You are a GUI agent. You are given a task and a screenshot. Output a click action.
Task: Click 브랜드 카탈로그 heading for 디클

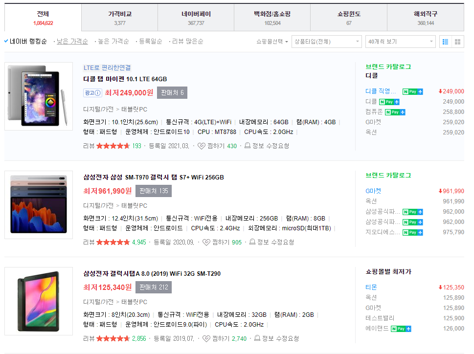(388, 67)
